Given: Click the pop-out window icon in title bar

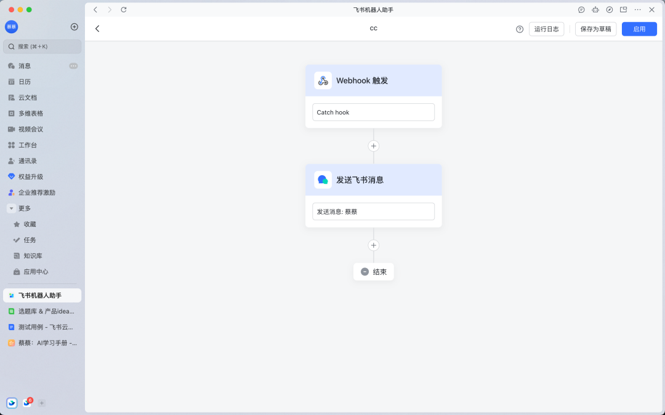Looking at the screenshot, I should (623, 10).
